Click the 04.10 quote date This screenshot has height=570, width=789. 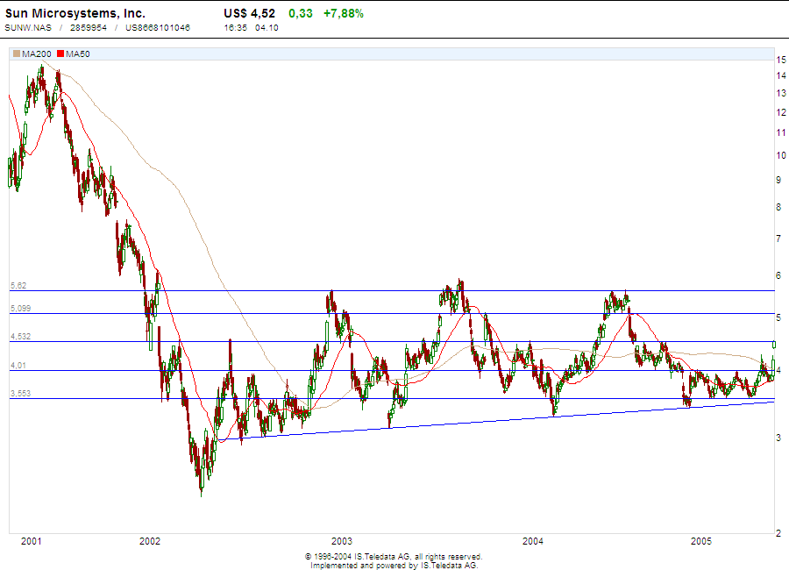[267, 28]
